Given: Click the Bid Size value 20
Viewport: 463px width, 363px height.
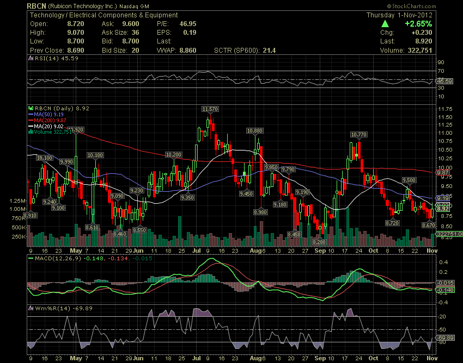Looking at the screenshot, I should (x=135, y=51).
